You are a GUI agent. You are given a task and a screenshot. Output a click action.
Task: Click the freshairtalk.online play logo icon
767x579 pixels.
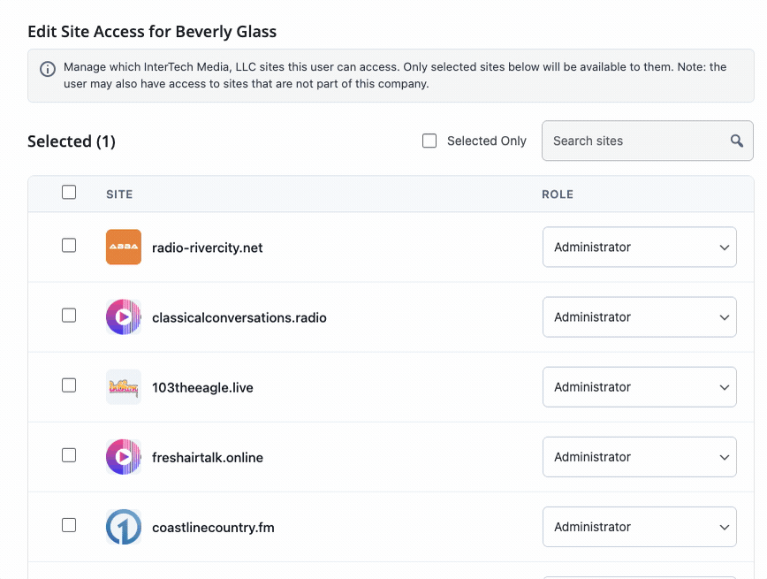(124, 457)
